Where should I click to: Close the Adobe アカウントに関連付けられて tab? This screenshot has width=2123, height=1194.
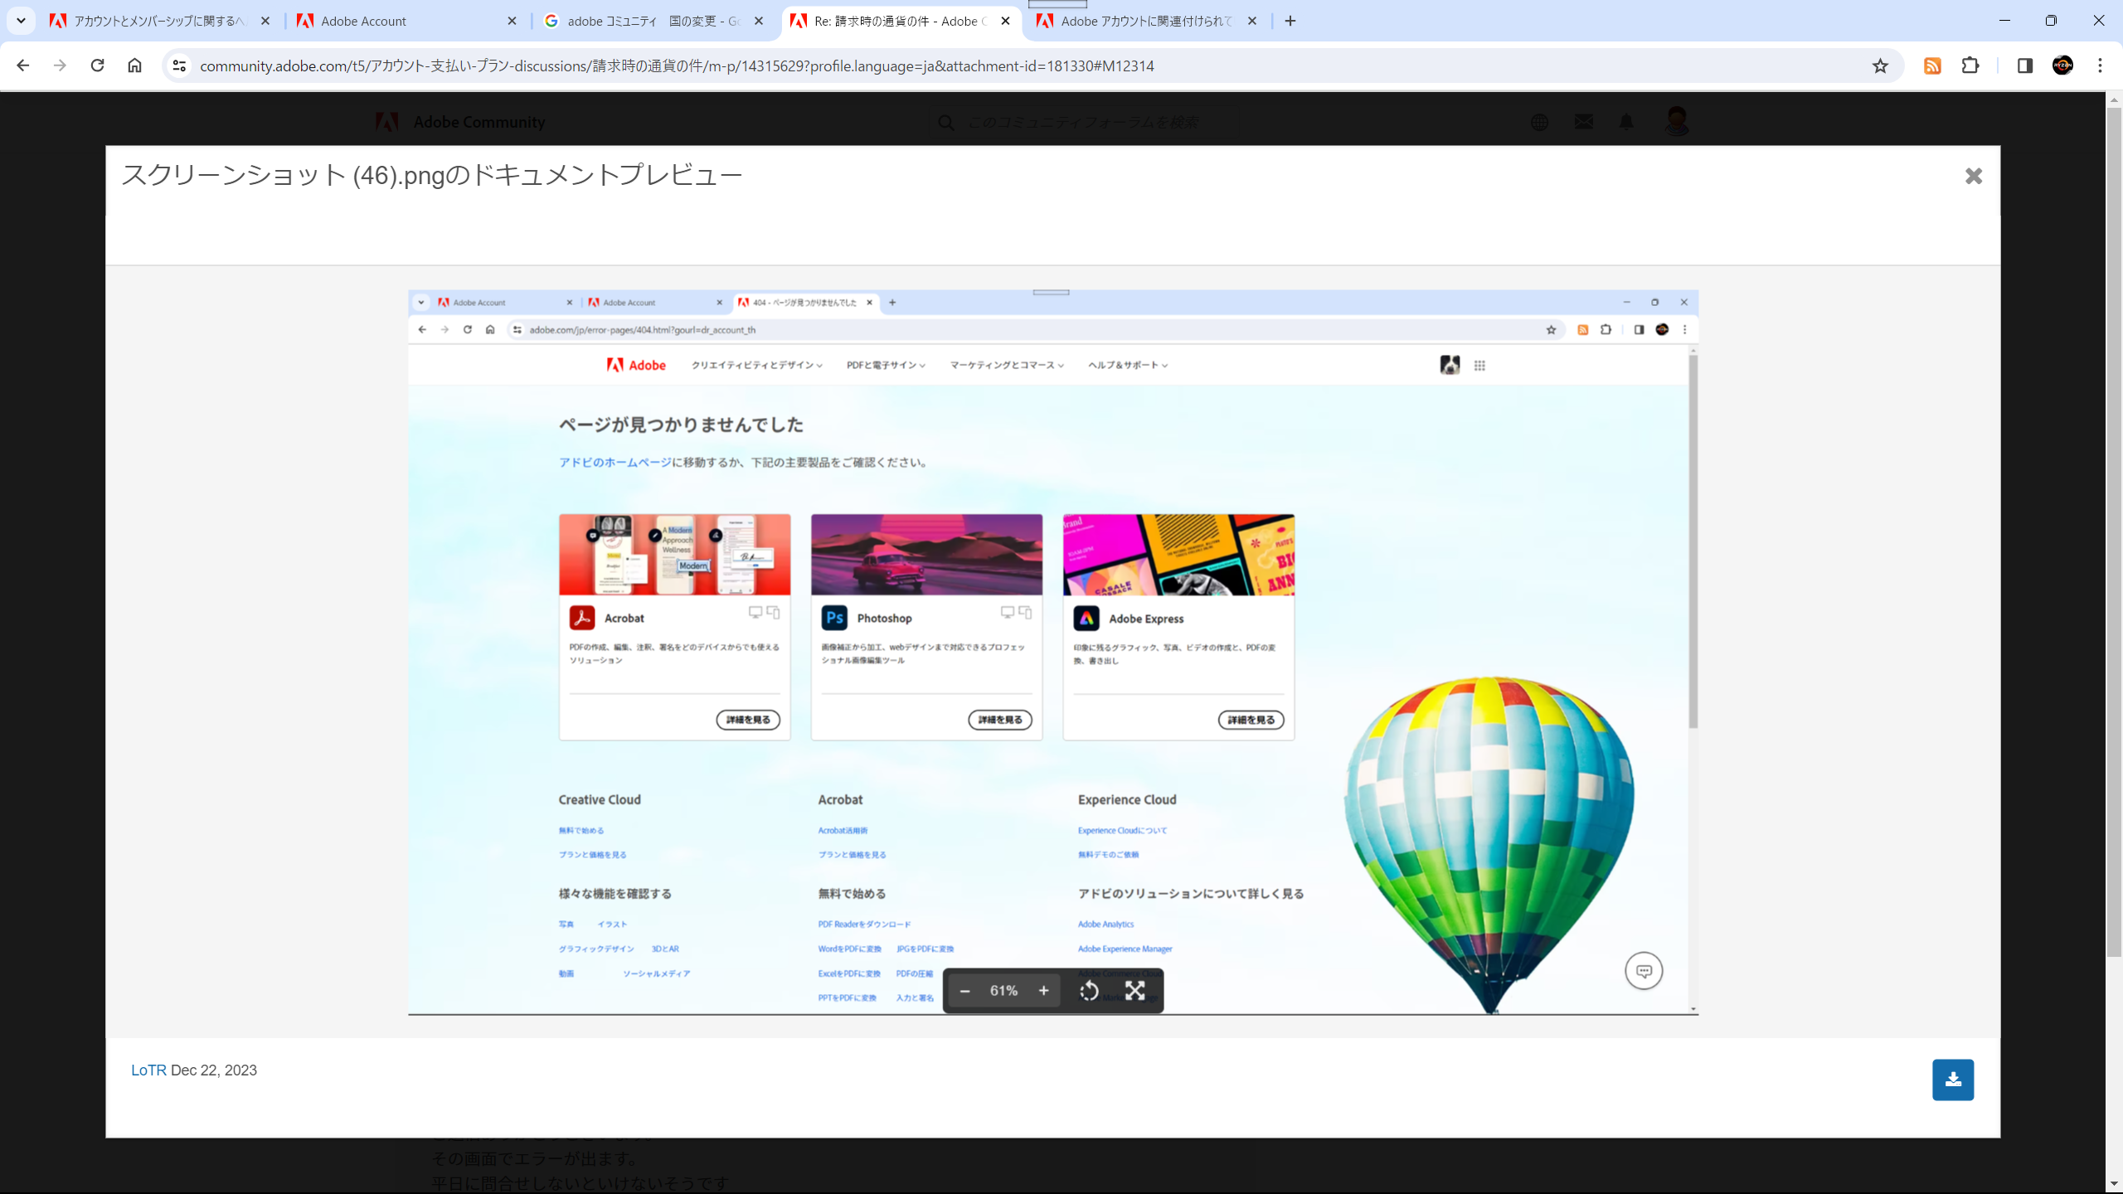tap(1251, 21)
